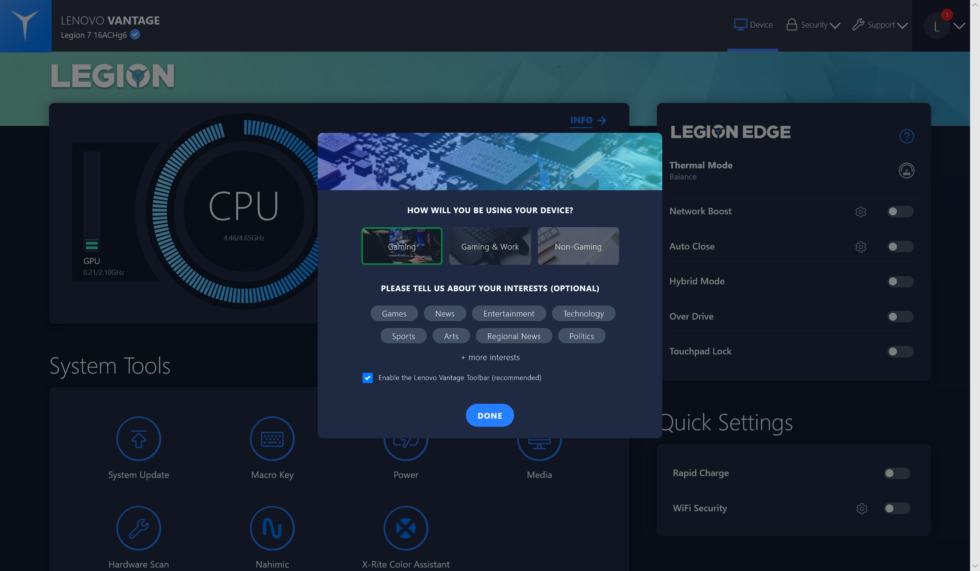980x571 pixels.
Task: Open Network Boost settings gear
Action: pos(861,212)
